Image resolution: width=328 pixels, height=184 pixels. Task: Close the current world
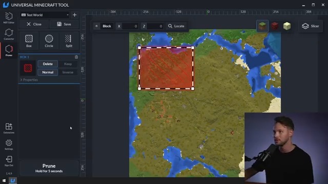coord(34,24)
